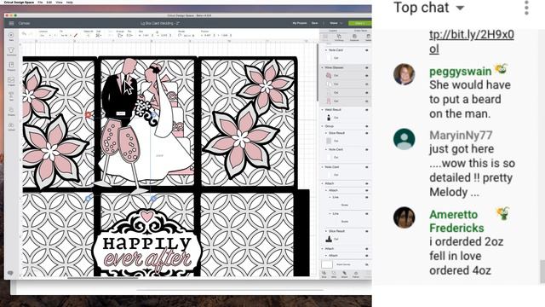Select the Text tool in left sidebar
Screen dimensions: 545x307
pos(11,96)
